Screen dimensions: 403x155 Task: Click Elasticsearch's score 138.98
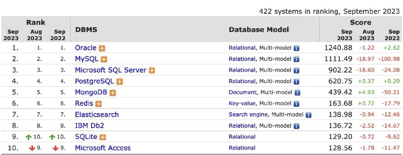(340, 114)
